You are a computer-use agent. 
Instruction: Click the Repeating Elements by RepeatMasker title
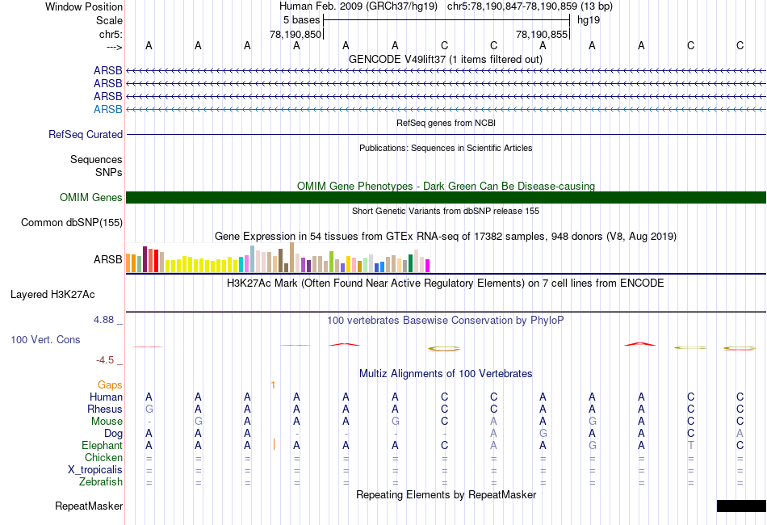coord(446,495)
